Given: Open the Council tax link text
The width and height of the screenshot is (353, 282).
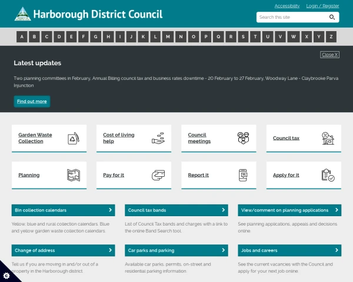Looking at the screenshot, I should 286,138.
